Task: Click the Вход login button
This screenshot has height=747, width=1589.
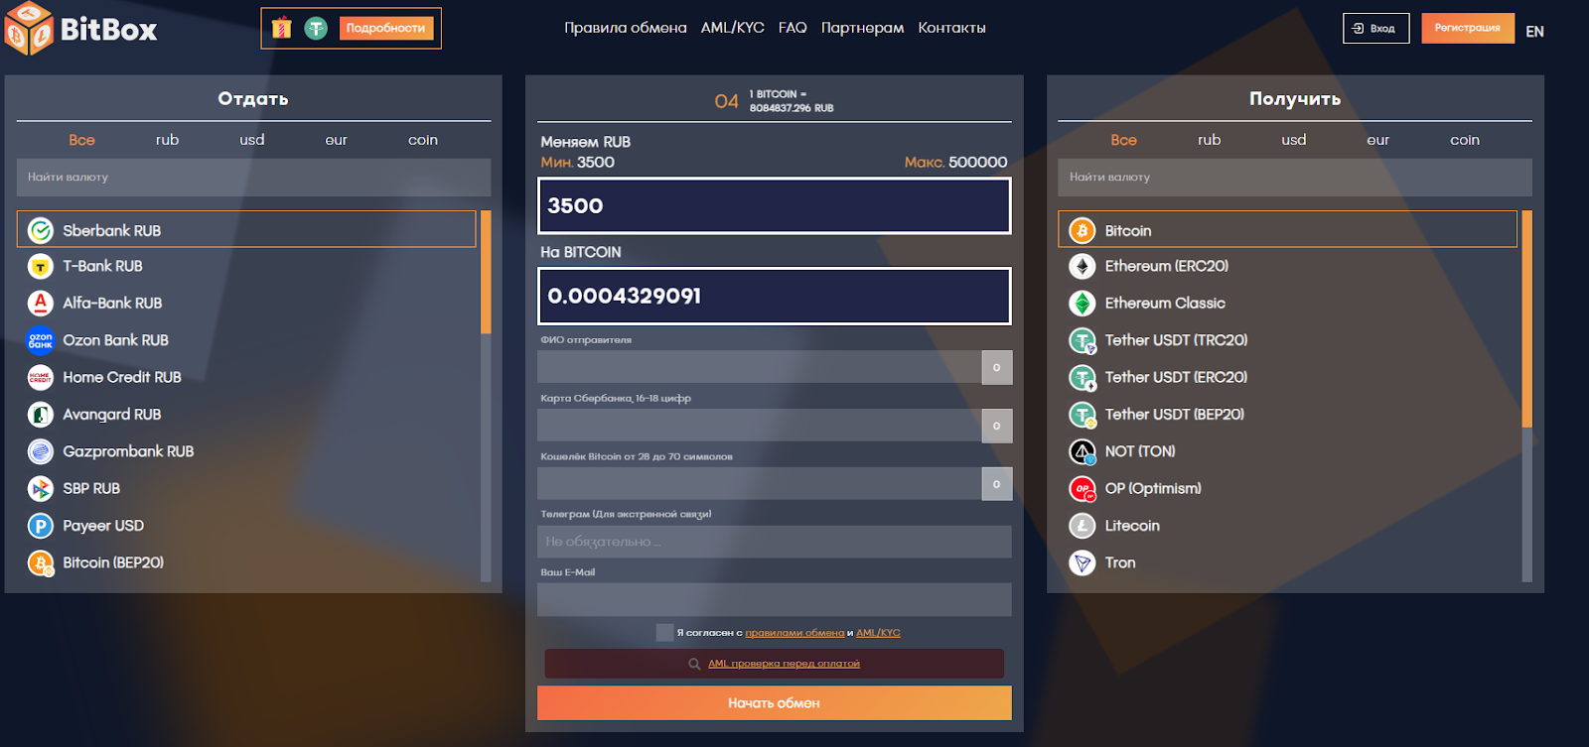Action: (1375, 28)
